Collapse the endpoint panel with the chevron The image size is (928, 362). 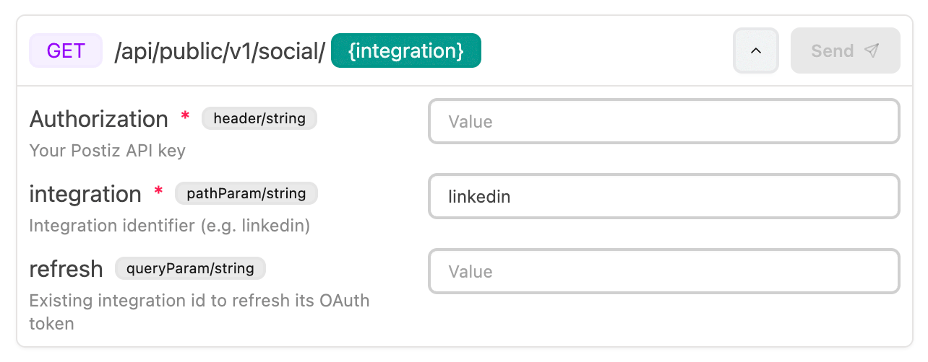tap(756, 50)
